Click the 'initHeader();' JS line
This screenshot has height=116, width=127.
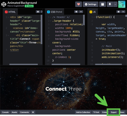point(111,50)
